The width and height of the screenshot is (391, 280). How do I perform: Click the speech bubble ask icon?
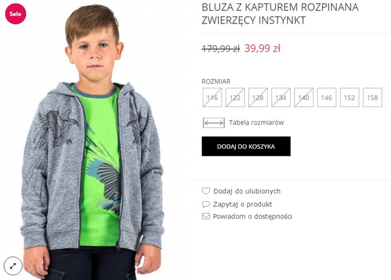click(206, 204)
